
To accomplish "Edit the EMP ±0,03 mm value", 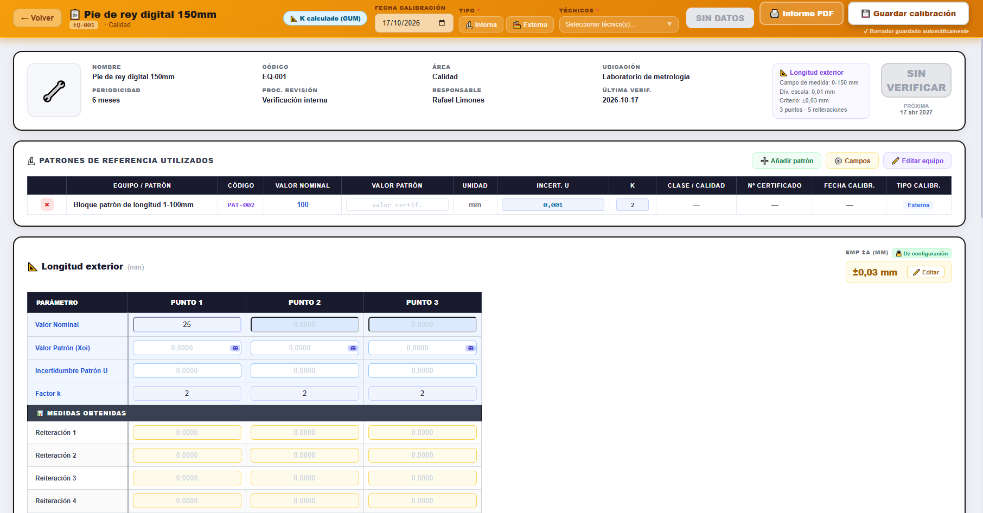I will pyautogui.click(x=925, y=272).
